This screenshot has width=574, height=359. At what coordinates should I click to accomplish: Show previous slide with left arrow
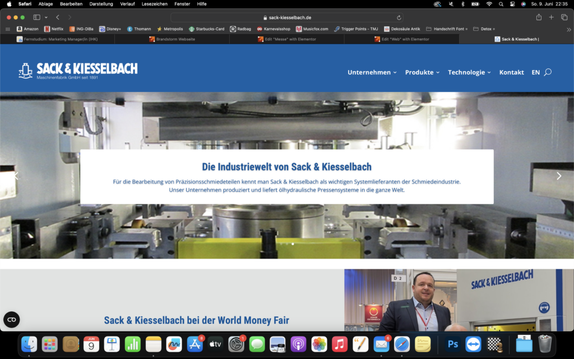click(x=16, y=176)
